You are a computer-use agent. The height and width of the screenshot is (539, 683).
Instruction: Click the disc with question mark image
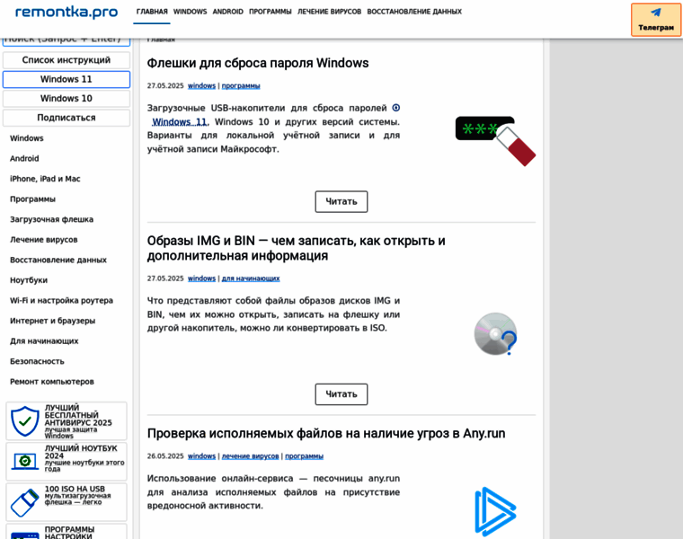(495, 334)
